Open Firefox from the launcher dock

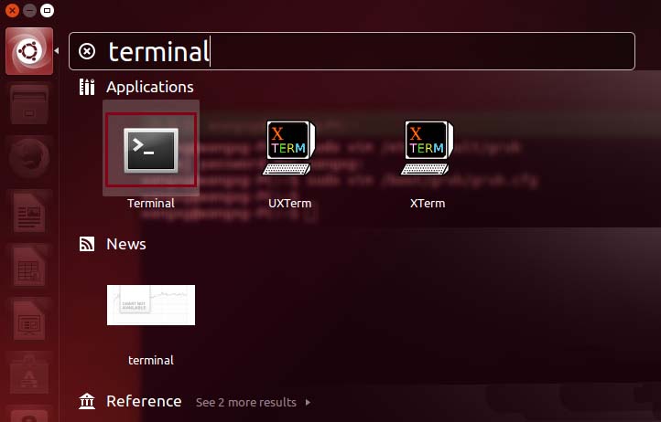pyautogui.click(x=29, y=159)
